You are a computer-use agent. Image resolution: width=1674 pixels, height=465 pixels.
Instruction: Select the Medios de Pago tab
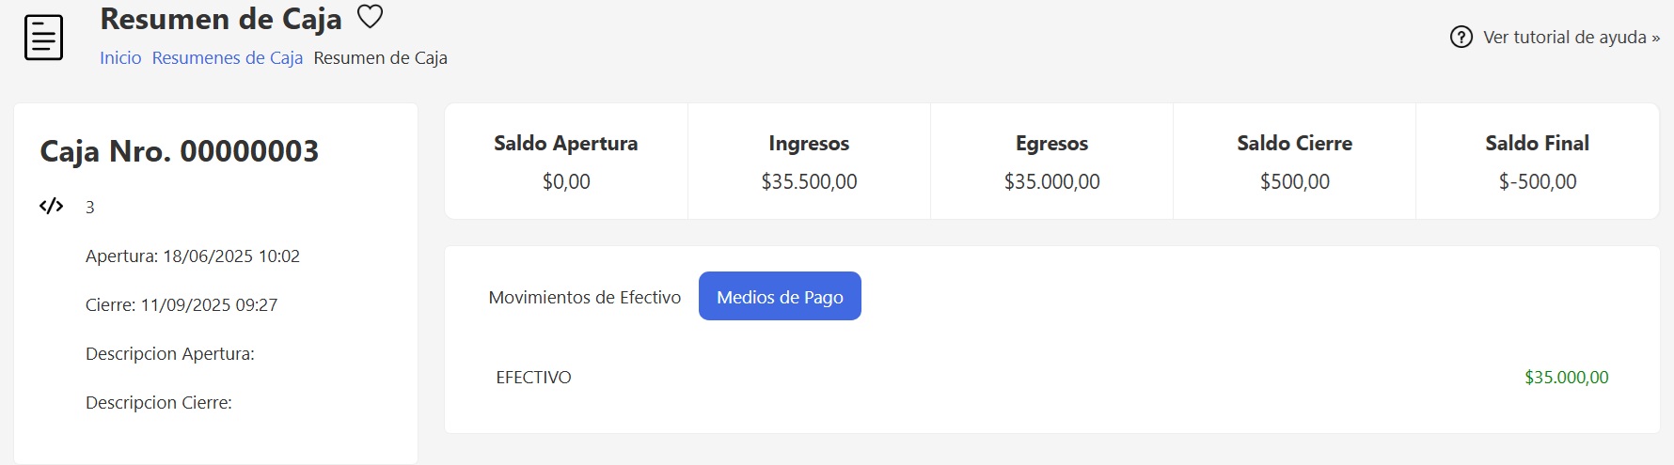[x=780, y=297]
